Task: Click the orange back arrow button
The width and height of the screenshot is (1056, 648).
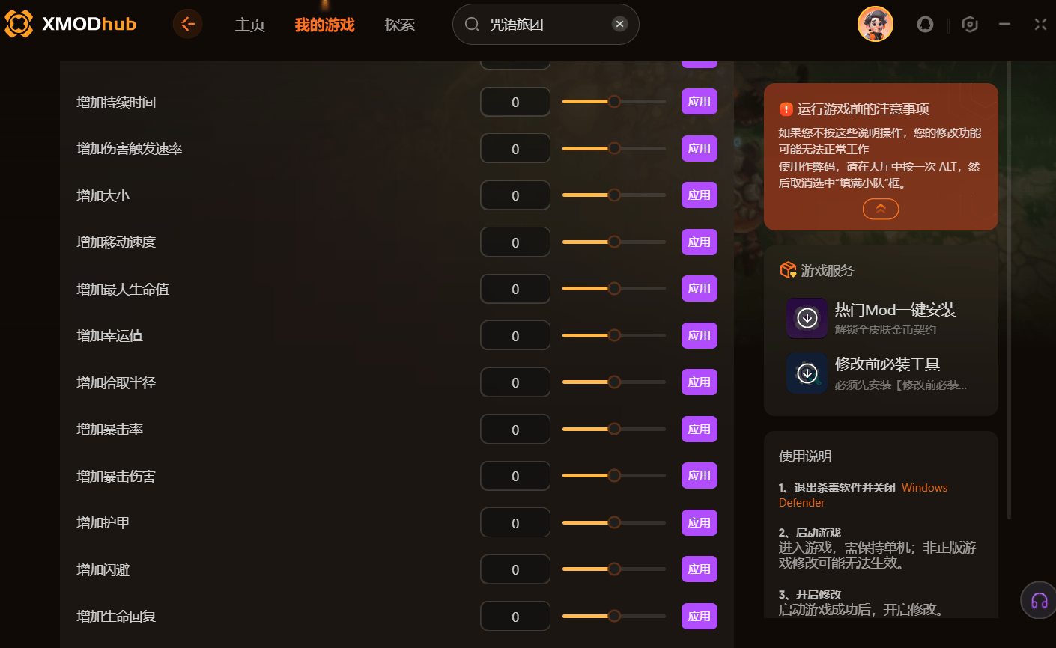Action: (188, 24)
